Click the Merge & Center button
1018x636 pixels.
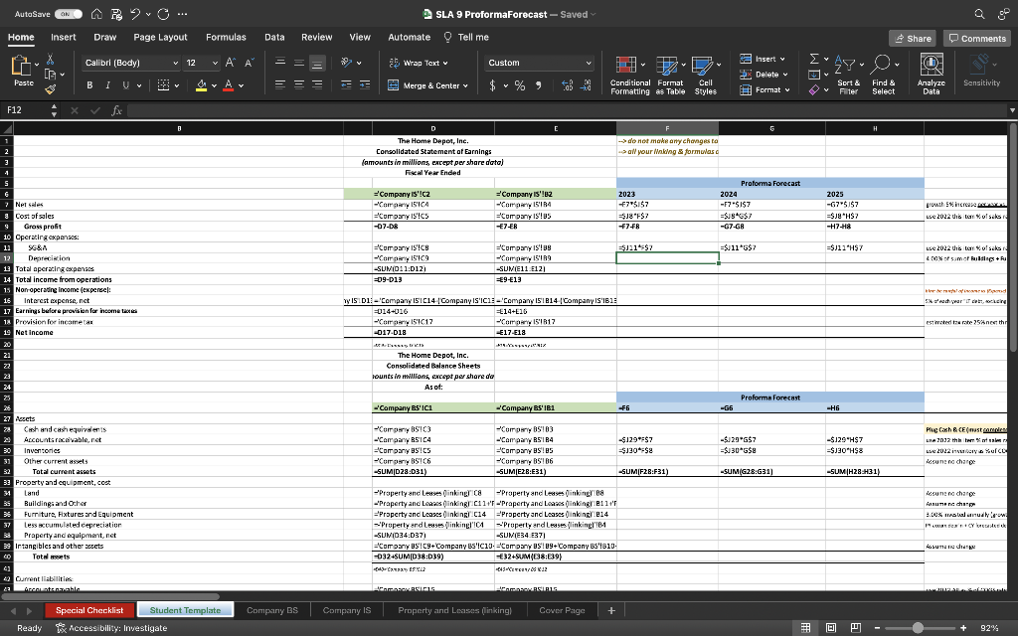[427, 85]
